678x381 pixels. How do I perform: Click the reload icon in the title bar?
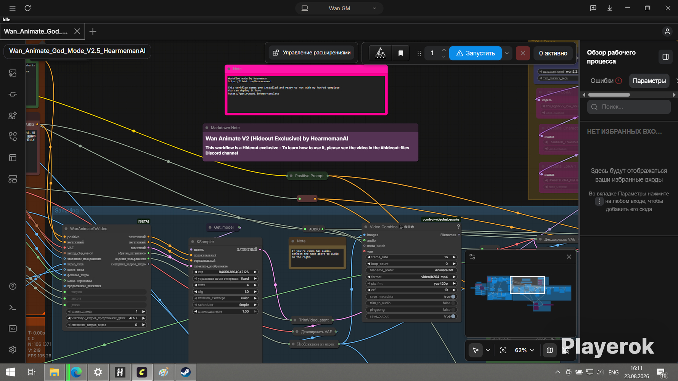28,8
